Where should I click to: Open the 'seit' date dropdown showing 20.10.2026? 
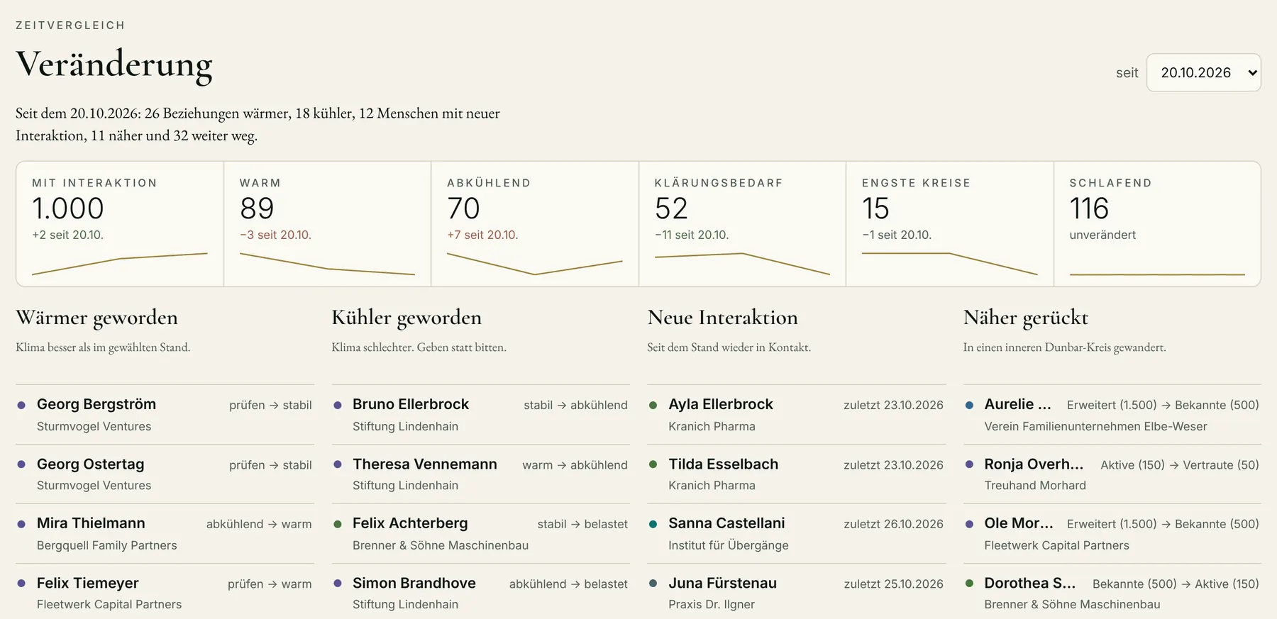tap(1203, 72)
